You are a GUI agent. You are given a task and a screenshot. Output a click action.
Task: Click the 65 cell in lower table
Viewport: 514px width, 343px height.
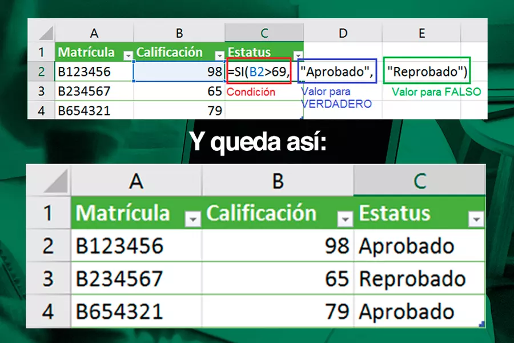tap(278, 278)
